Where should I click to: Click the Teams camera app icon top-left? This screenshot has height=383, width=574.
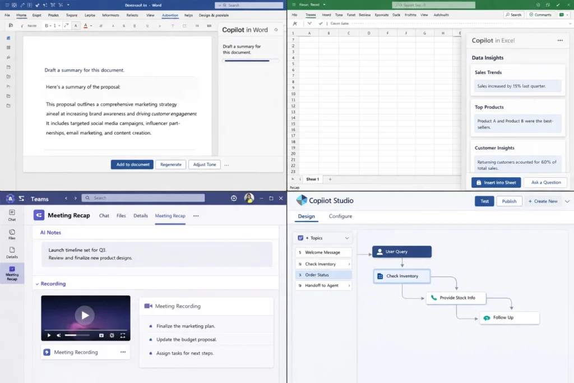(x=11, y=199)
